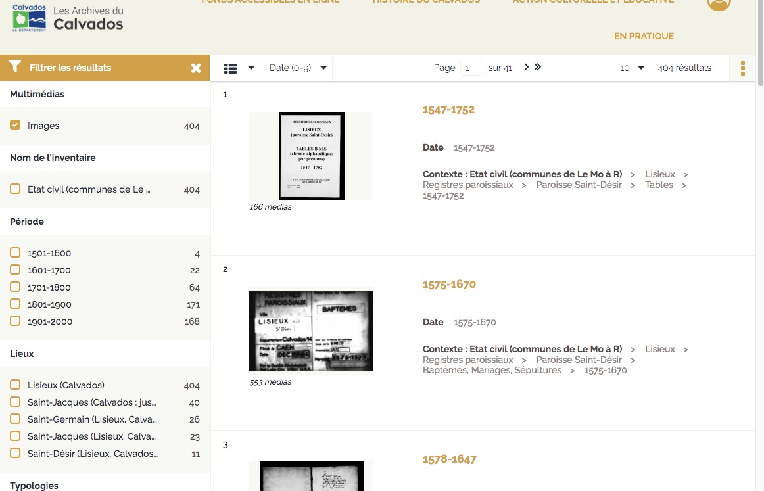Viewport: 764px width, 491px height.
Task: Click the Calvados department logo
Action: coord(30,18)
